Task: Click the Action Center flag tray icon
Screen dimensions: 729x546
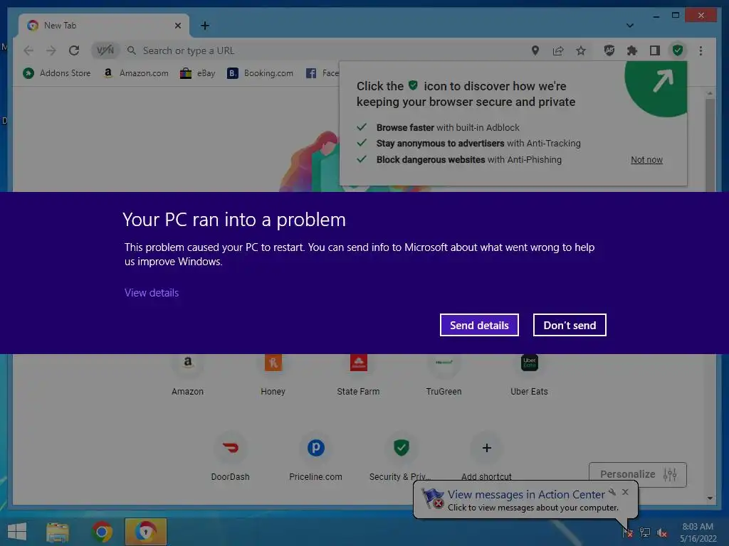Action: [x=628, y=532]
